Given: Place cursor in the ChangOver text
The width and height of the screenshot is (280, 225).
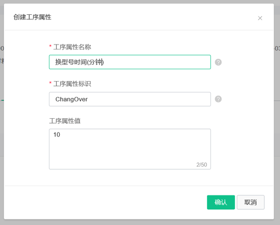Looking at the screenshot, I should click(x=72, y=99).
